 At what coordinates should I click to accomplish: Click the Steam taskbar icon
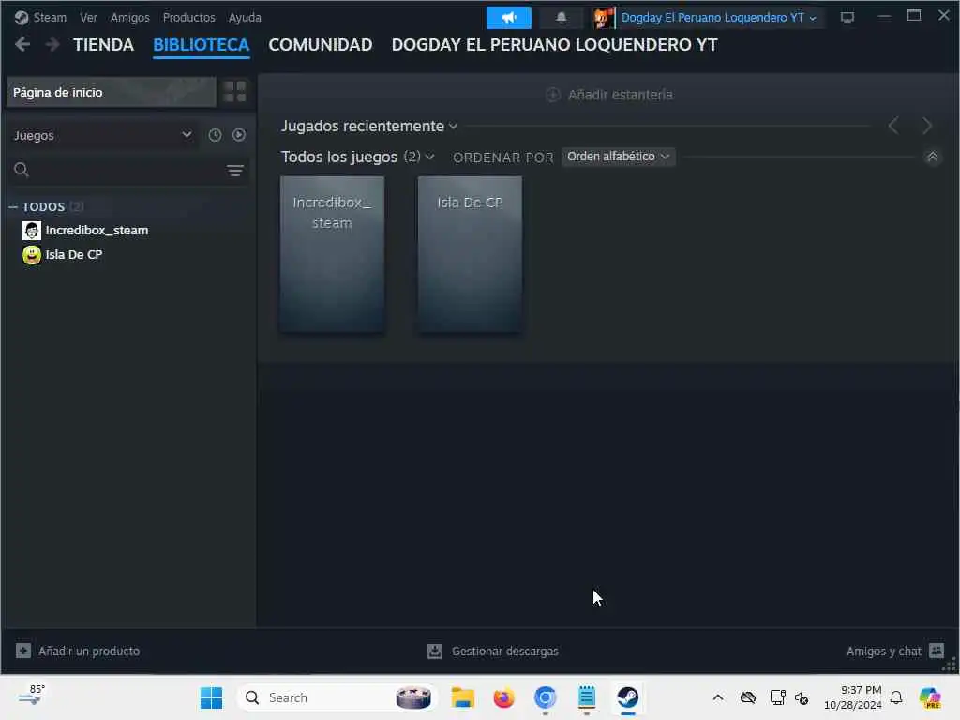click(x=628, y=697)
